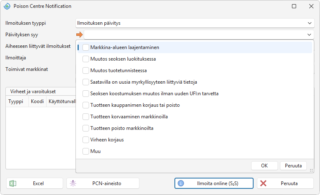320x195 pixels.
Task: Sort by the Koodi column header
Action: [x=38, y=101]
